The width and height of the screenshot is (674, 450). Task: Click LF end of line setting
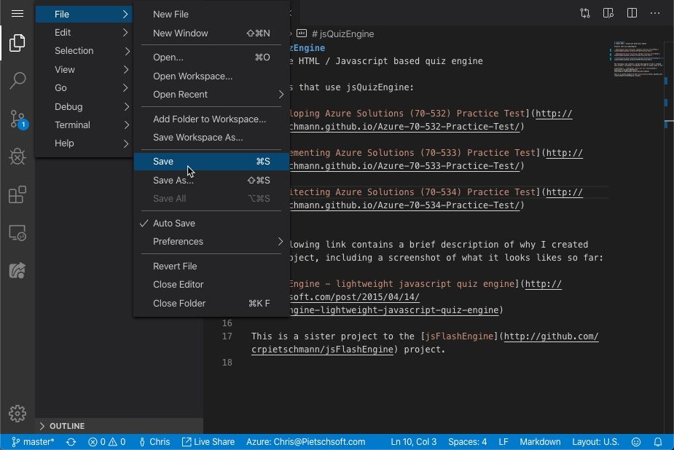(x=503, y=442)
